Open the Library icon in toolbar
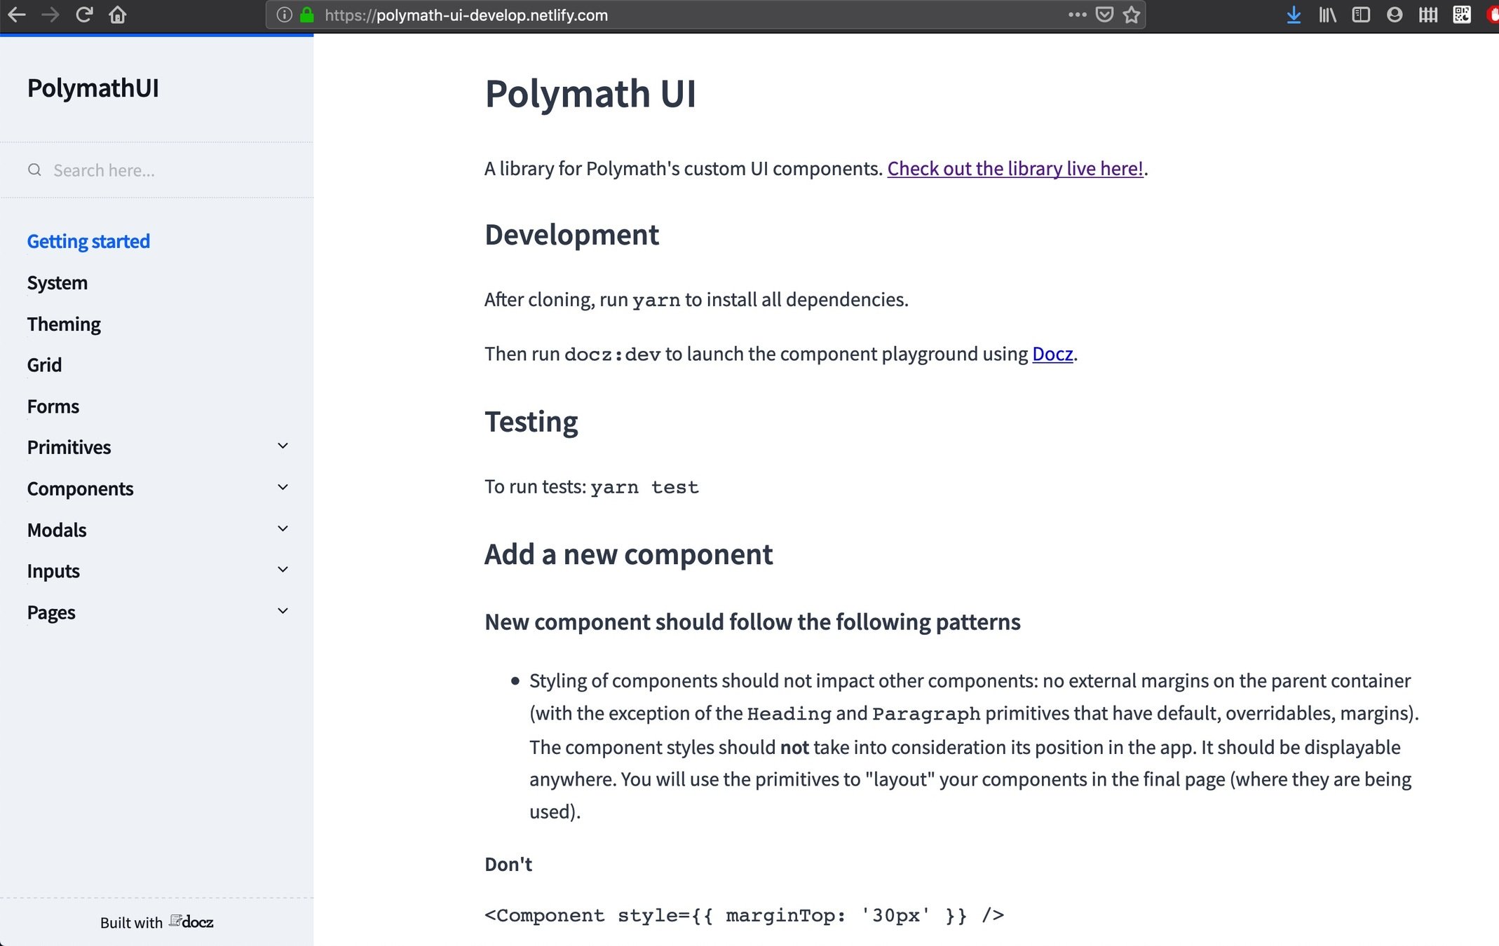Viewport: 1499px width, 946px height. (1327, 15)
